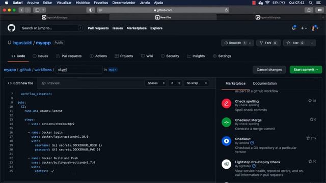This screenshot has height=183, width=326.
Task: Go back with Safari back arrow
Action: [x=21, y=10]
